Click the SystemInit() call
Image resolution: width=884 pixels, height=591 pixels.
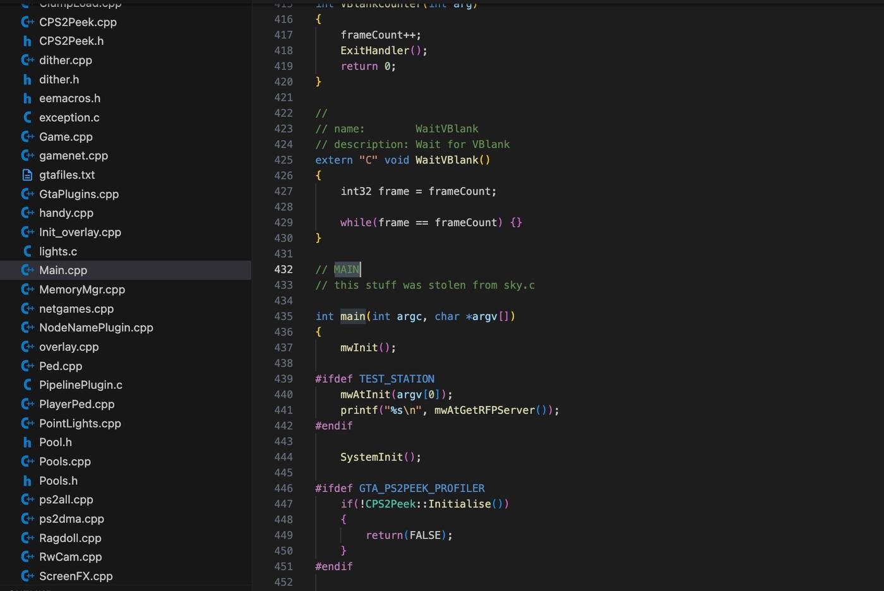tap(381, 457)
